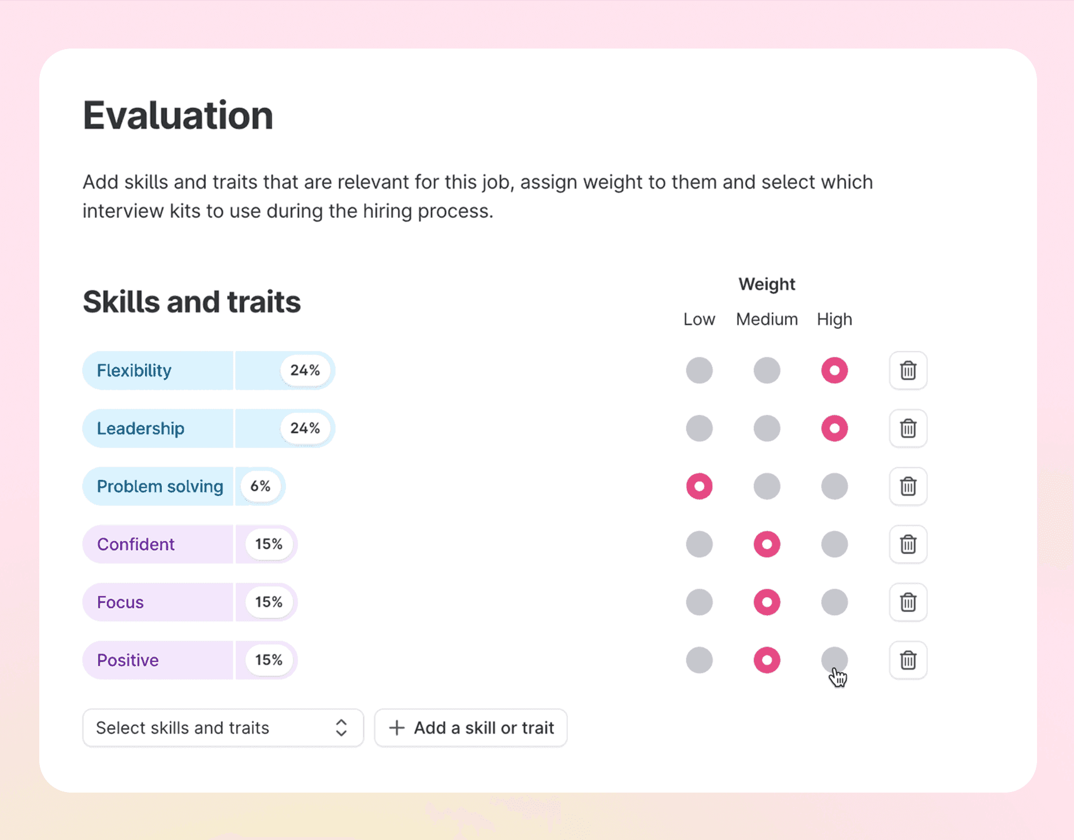
Task: Set Problem solving weight to High
Action: (x=834, y=486)
